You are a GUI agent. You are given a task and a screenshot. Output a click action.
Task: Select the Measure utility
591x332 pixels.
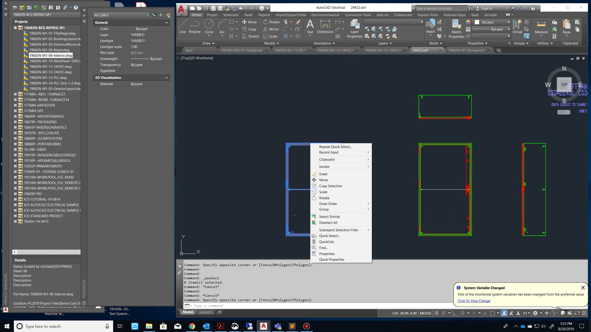click(541, 27)
